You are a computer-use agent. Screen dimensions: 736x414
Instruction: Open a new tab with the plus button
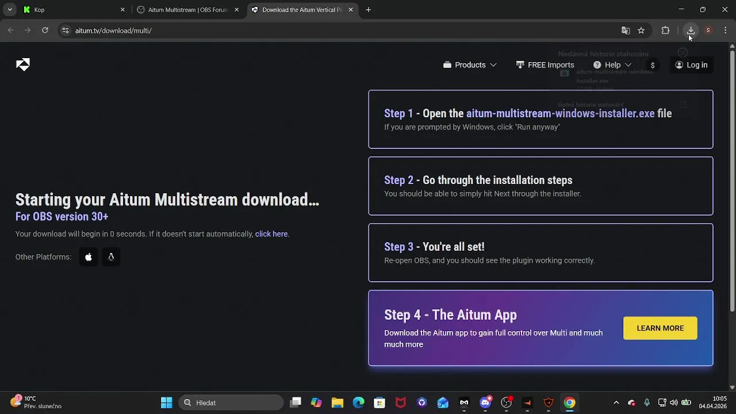coord(369,10)
